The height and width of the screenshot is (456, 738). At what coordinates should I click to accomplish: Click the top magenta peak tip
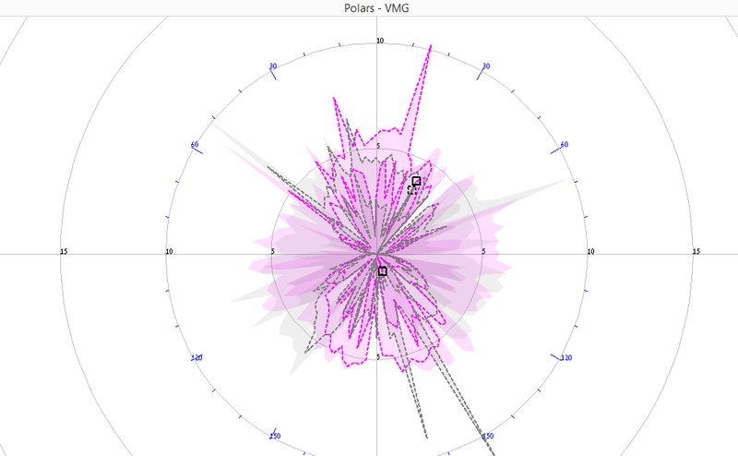point(431,47)
